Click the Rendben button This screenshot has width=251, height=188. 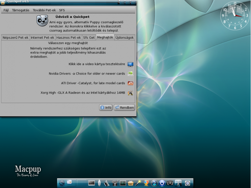click(124, 107)
